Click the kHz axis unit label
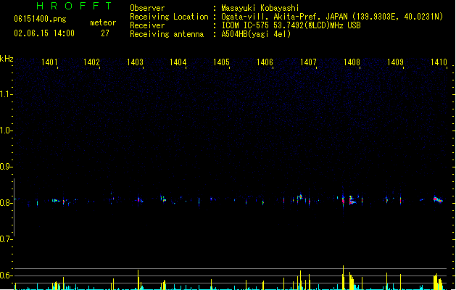456x290 pixels. pyautogui.click(x=7, y=59)
